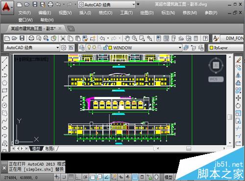Click the Text Style icon
The height and width of the screenshot is (181, 245).
[x=216, y=39]
